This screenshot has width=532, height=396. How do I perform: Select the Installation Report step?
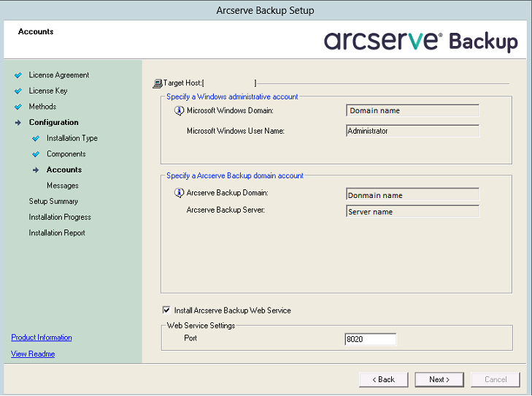pyautogui.click(x=57, y=233)
